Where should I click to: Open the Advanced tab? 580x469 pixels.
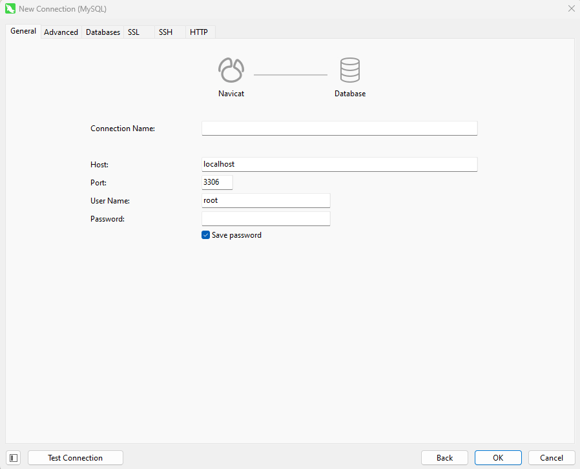pos(61,32)
